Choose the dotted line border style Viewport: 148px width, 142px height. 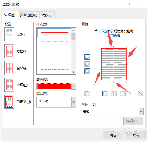(x=54, y=42)
